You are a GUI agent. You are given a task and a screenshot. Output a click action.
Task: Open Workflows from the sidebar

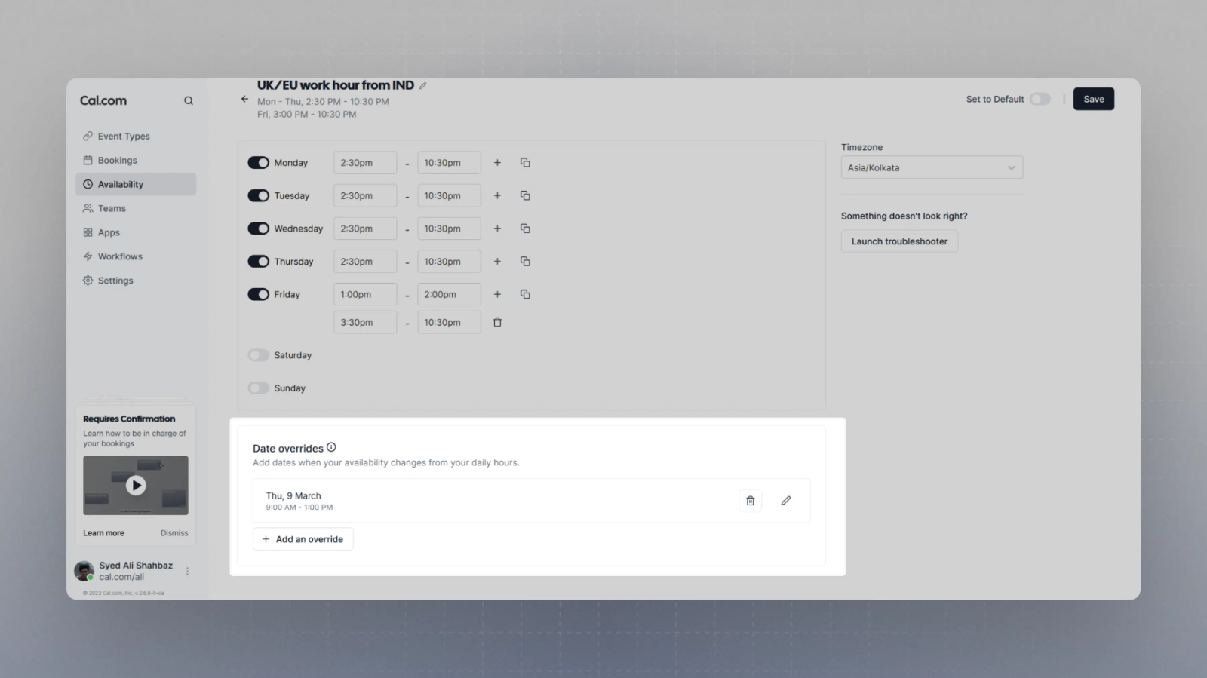pyautogui.click(x=120, y=256)
